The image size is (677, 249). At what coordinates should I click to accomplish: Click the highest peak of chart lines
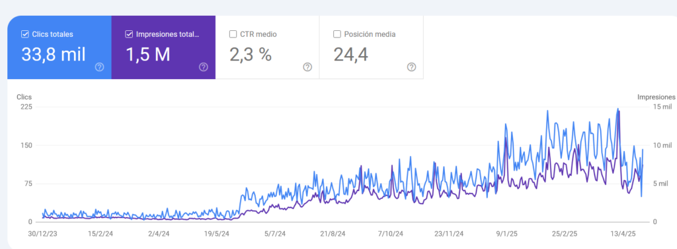tap(618, 109)
